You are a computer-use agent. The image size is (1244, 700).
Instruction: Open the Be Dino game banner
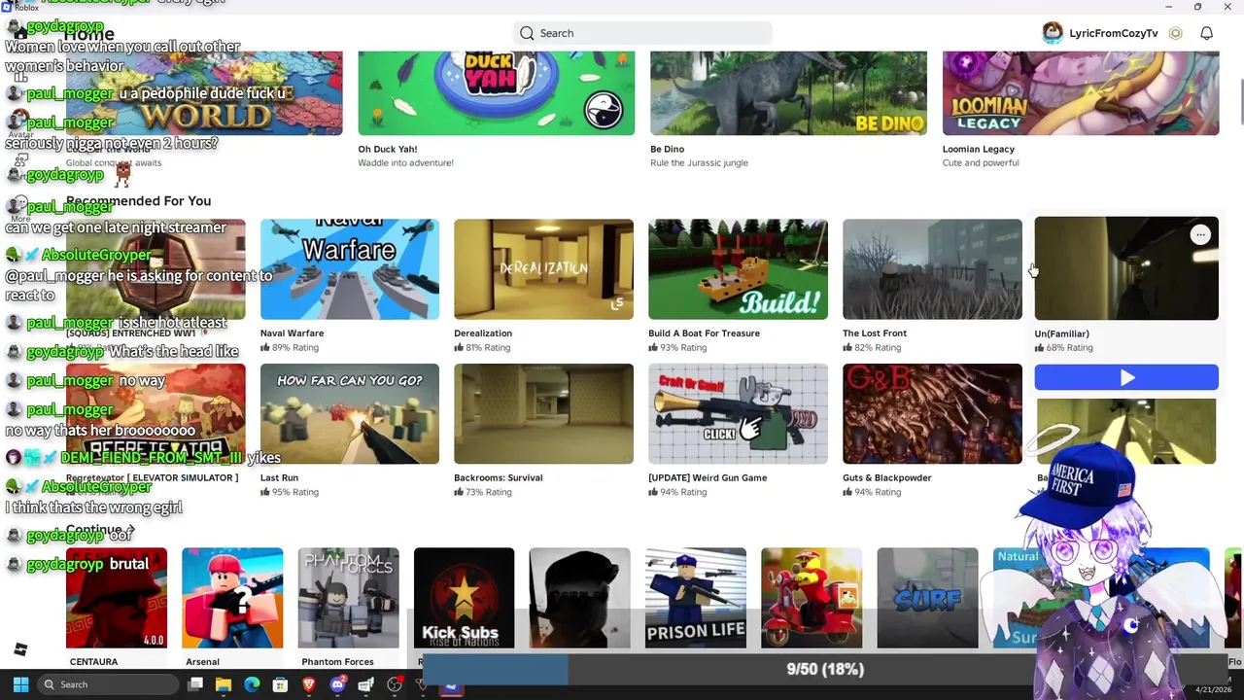[x=788, y=93]
